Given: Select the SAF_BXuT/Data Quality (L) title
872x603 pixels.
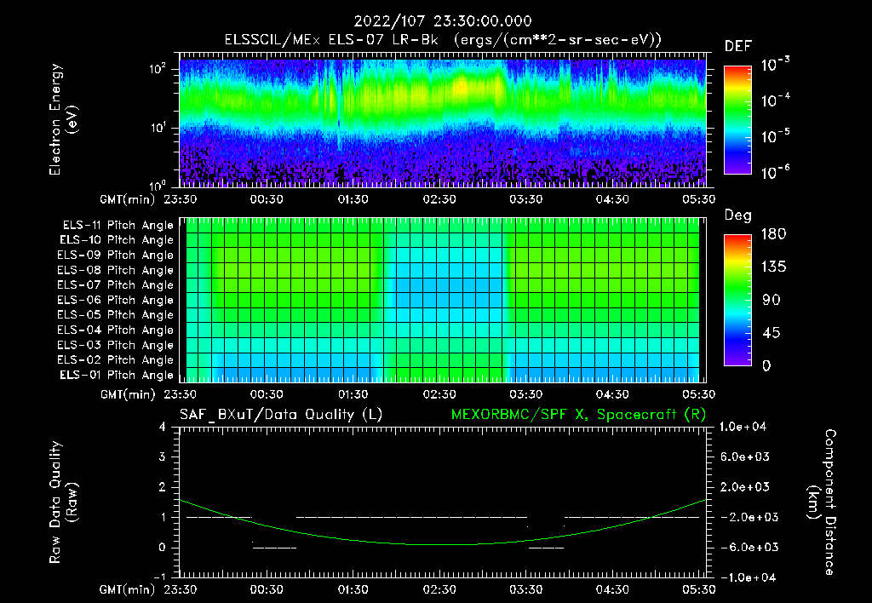Looking at the screenshot, I should pyautogui.click(x=281, y=415).
